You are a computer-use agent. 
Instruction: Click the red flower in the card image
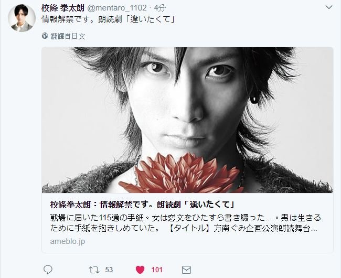pyautogui.click(x=181, y=173)
